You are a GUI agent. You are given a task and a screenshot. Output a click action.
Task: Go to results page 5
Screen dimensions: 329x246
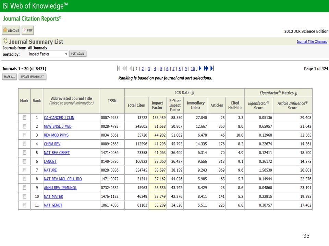(161, 69)
